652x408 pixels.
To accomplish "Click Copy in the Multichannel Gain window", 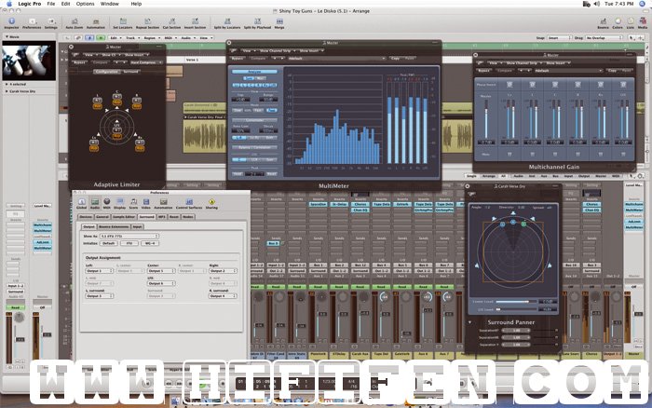I will 612,71.
